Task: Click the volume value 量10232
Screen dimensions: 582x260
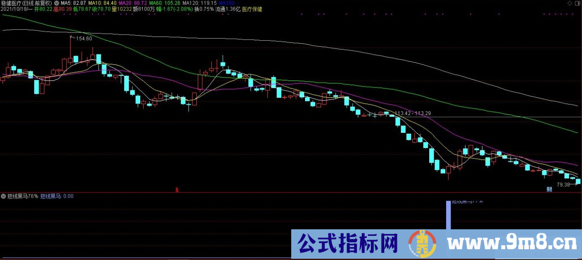Action: pyautogui.click(x=121, y=9)
